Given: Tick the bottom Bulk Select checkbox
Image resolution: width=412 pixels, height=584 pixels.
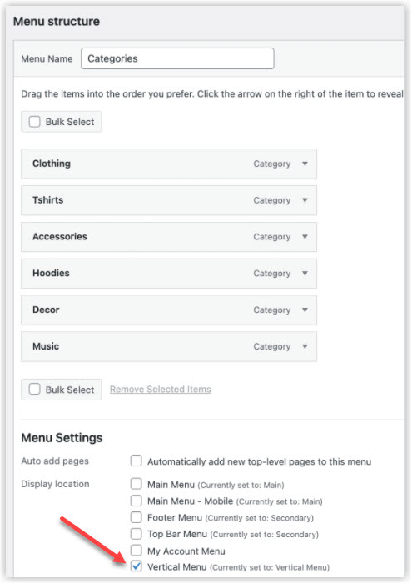Looking at the screenshot, I should point(35,390).
